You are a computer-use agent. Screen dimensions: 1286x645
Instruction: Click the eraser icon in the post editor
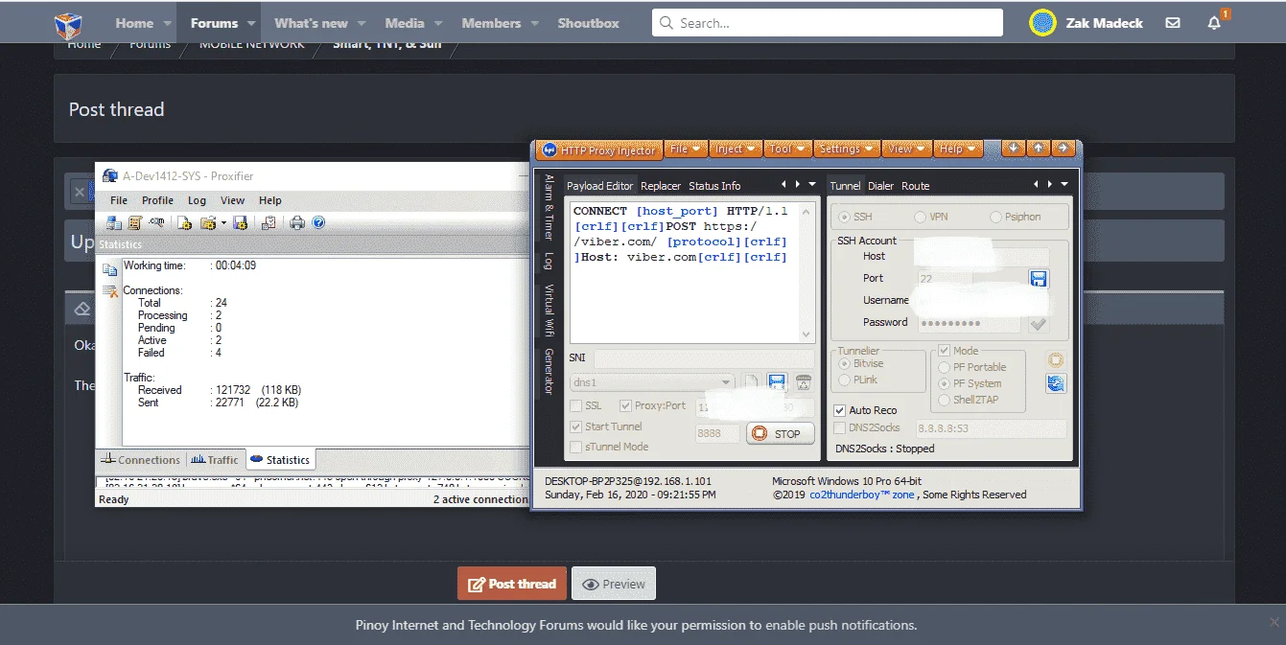click(x=82, y=309)
